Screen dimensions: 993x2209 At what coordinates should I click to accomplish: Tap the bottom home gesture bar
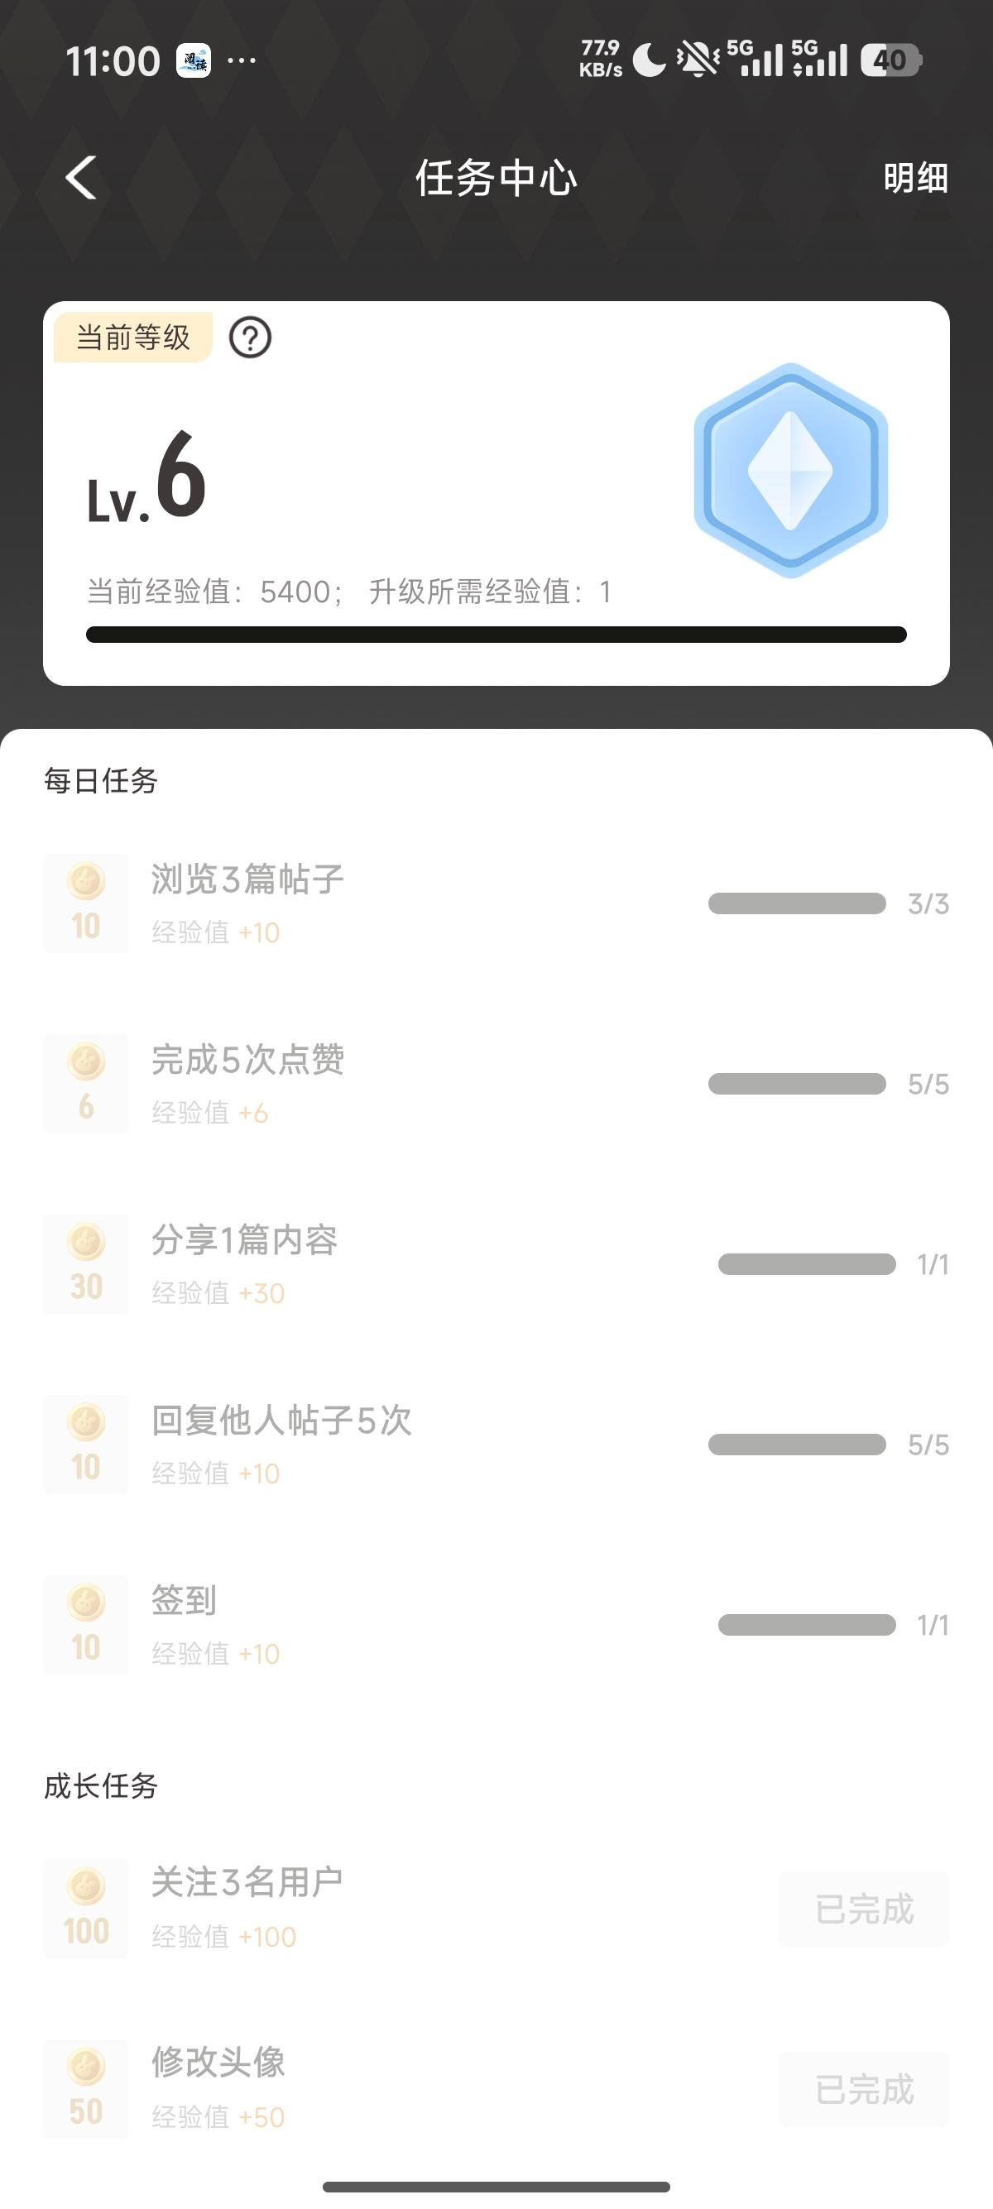[496, 2186]
